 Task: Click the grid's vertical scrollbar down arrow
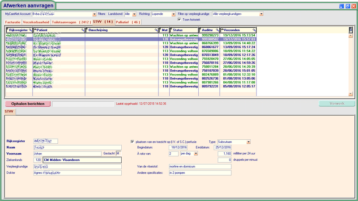[x=351, y=94]
